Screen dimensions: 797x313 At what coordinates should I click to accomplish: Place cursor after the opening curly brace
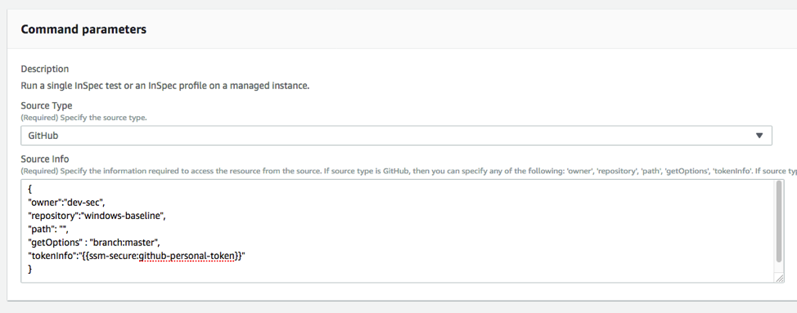click(32, 189)
